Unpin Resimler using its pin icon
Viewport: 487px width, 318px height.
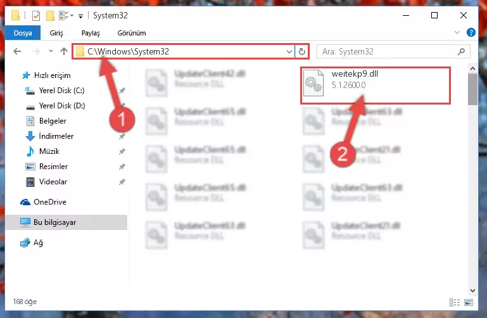(x=122, y=167)
